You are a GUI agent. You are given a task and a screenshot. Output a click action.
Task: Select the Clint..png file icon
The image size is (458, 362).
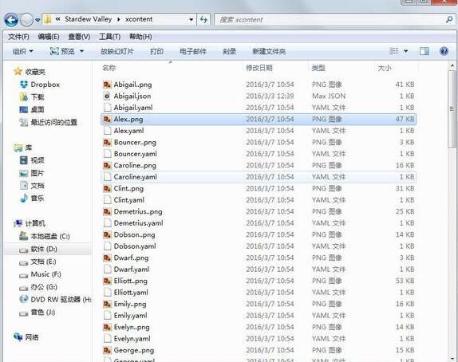click(107, 189)
